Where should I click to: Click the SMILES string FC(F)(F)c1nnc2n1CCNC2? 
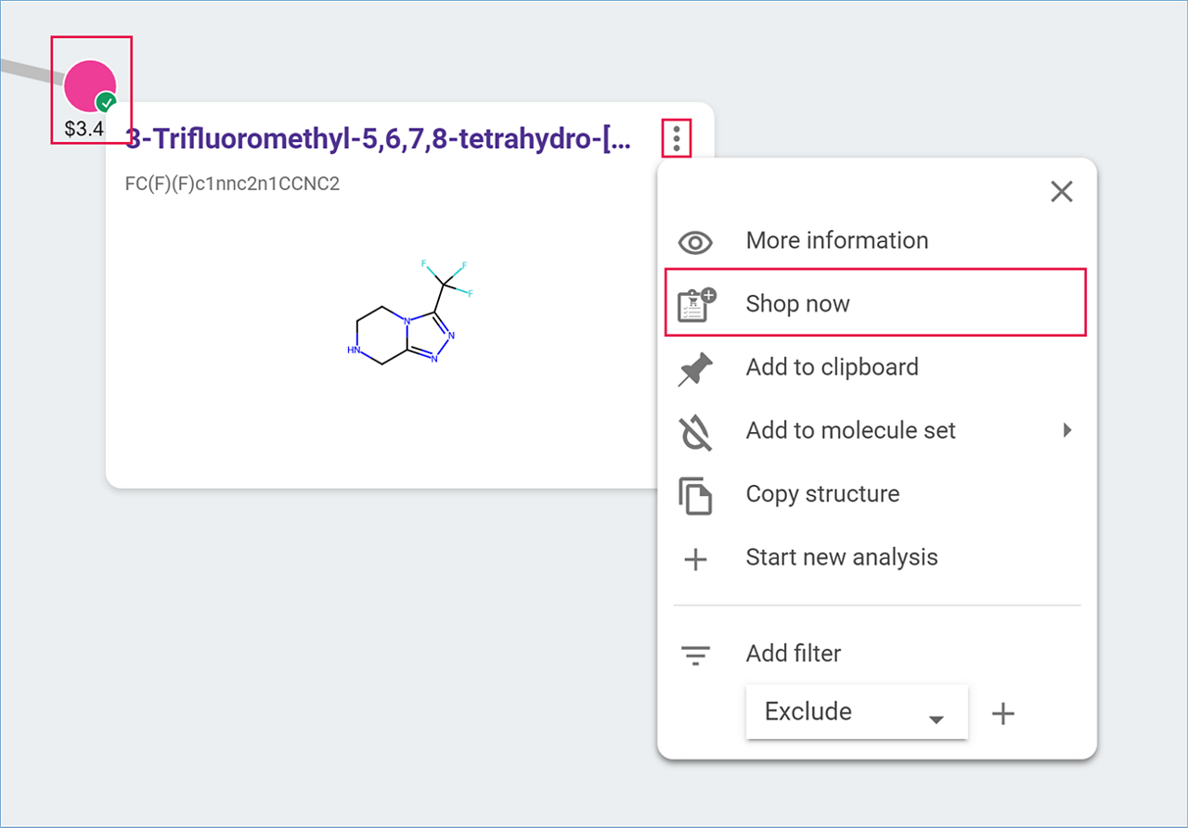232,184
